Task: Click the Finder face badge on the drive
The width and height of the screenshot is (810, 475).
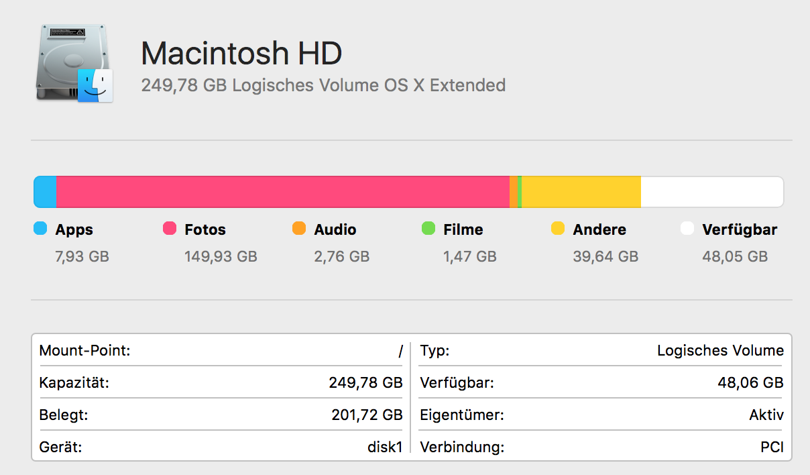Action: pos(95,85)
